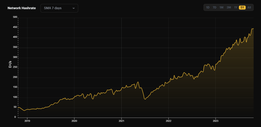261x127 pixels.
Task: Set chart range to 3M
Action: 229,8
